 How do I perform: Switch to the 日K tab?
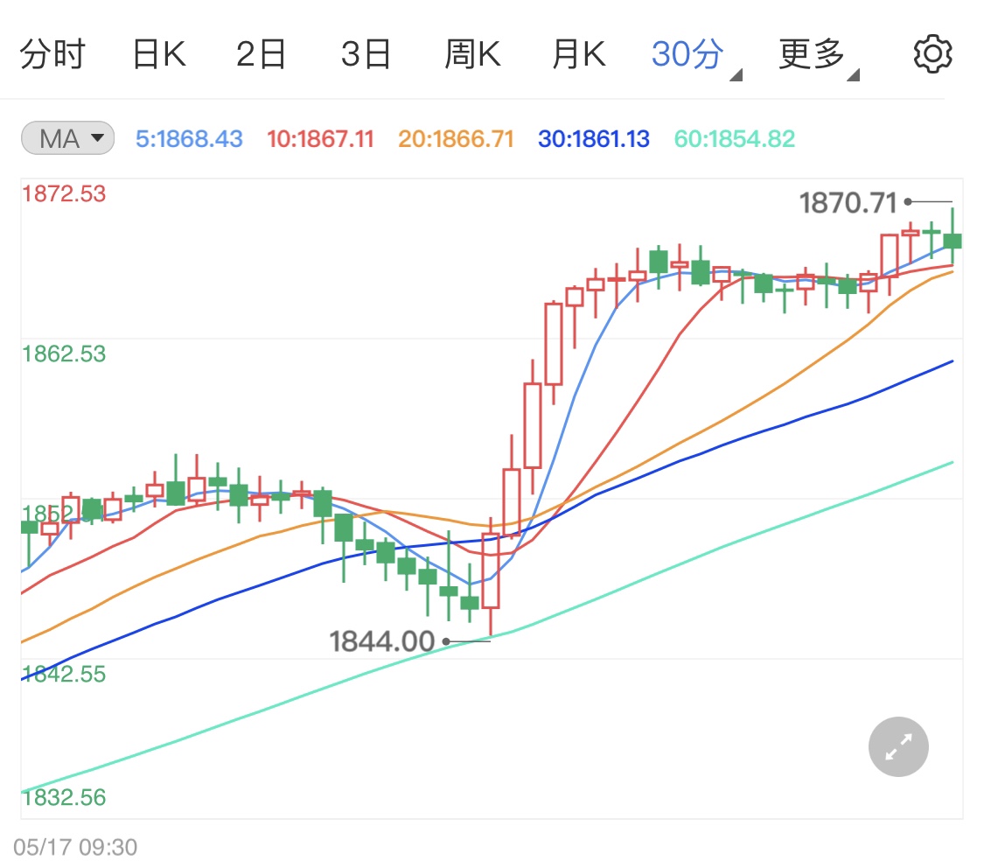(159, 54)
